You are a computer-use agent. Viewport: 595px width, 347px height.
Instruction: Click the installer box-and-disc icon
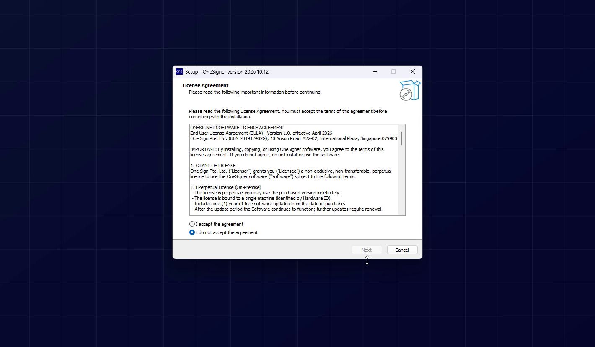(409, 90)
